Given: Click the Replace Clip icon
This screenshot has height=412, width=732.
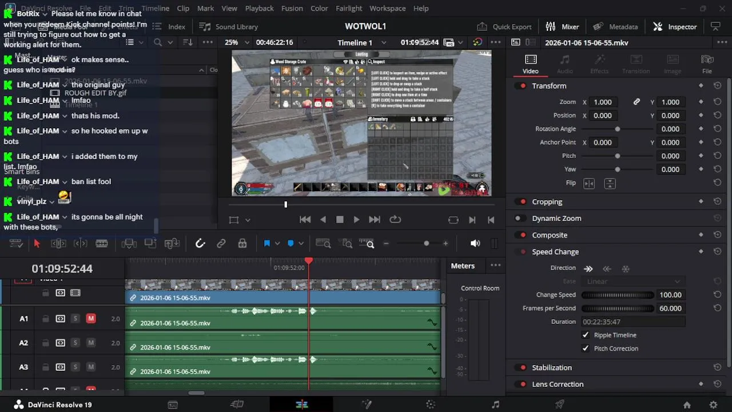Looking at the screenshot, I should point(172,244).
